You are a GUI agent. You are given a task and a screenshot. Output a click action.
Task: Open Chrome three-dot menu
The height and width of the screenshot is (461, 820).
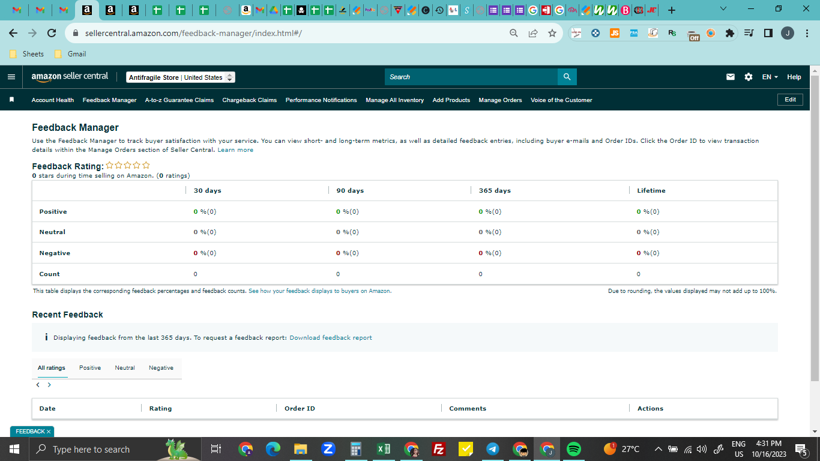(x=806, y=33)
